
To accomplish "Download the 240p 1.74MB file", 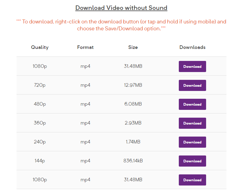I will click(192, 142).
